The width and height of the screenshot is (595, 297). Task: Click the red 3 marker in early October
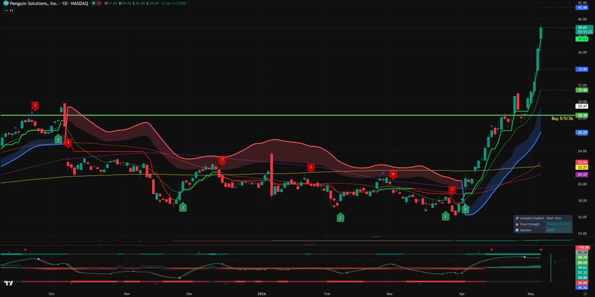tap(67, 143)
